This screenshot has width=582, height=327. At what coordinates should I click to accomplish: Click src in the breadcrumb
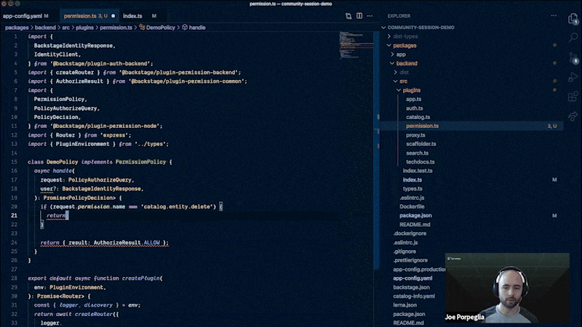(x=65, y=28)
